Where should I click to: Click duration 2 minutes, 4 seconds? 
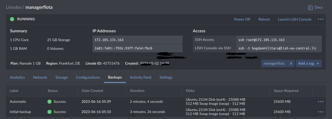146,102
